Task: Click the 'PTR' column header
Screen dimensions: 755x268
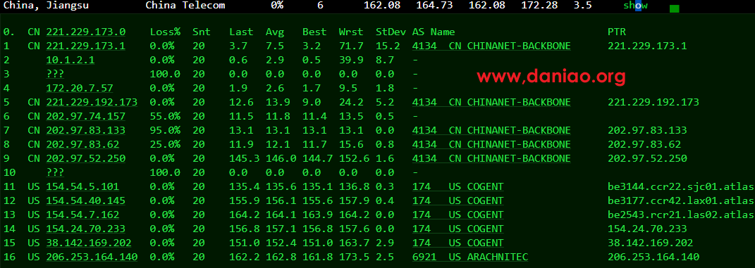Action: [617, 32]
